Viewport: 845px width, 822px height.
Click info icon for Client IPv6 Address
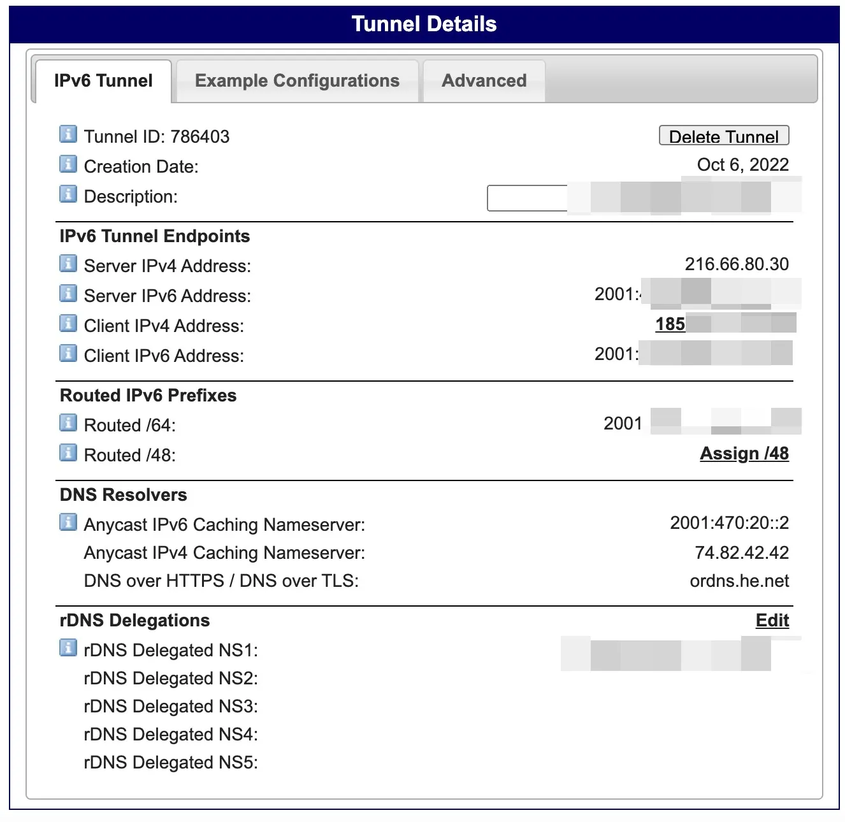[68, 354]
